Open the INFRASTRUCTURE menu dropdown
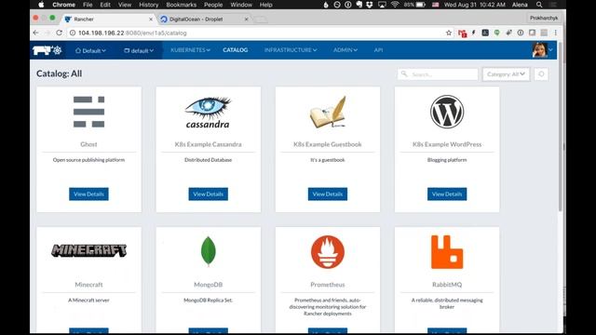The height and width of the screenshot is (335, 596). (x=291, y=50)
